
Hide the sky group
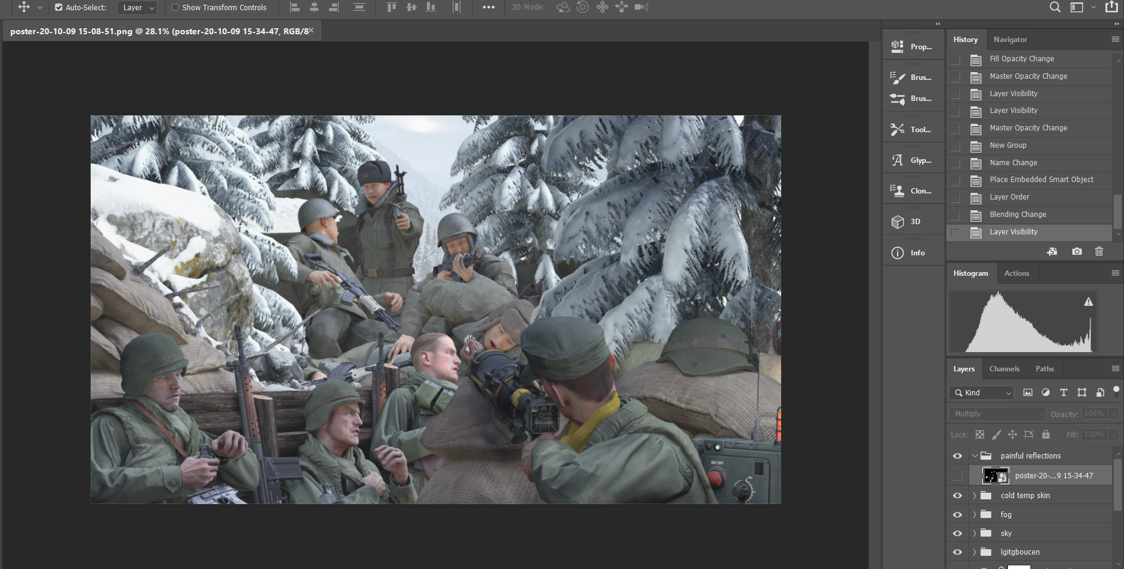tap(958, 534)
